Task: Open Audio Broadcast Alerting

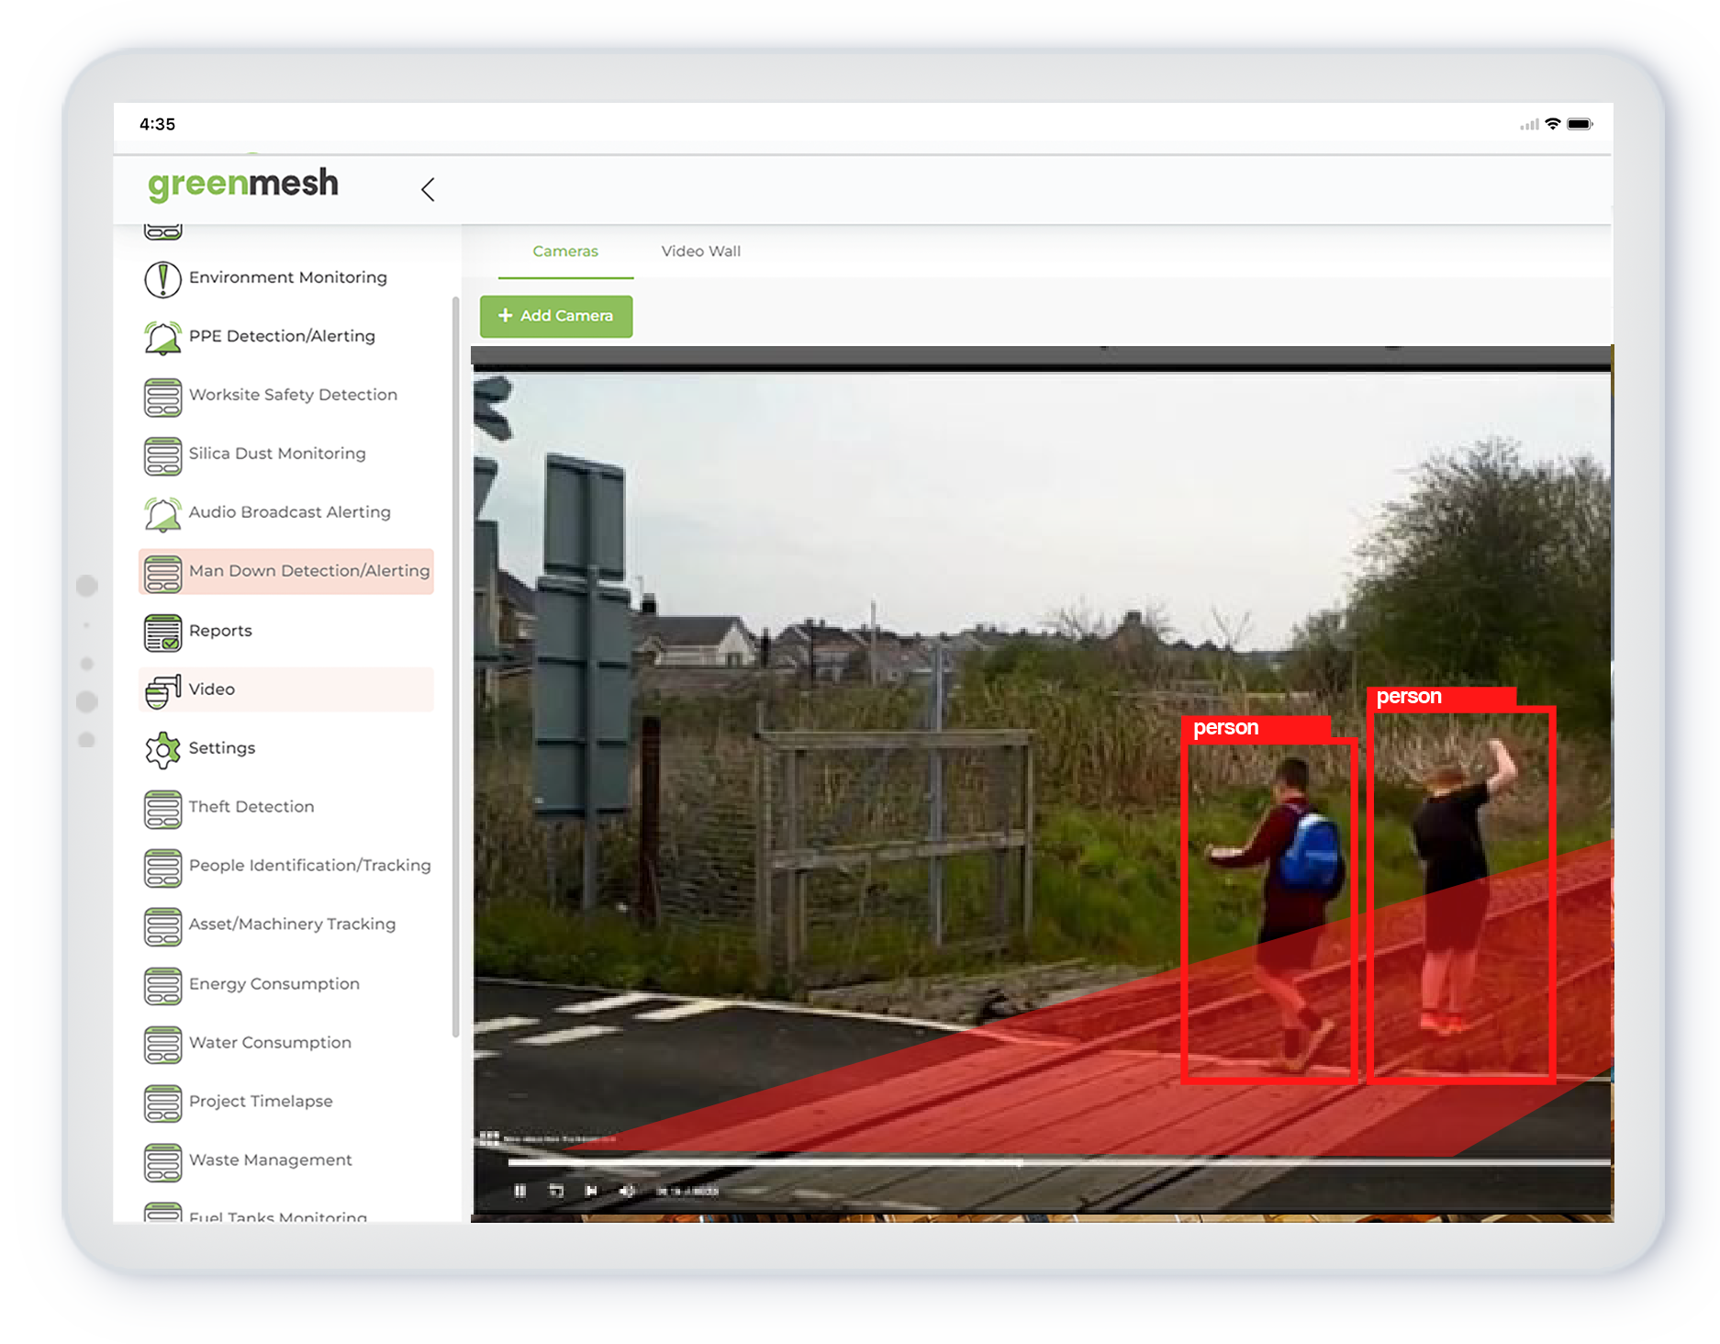Action: pos(289,512)
